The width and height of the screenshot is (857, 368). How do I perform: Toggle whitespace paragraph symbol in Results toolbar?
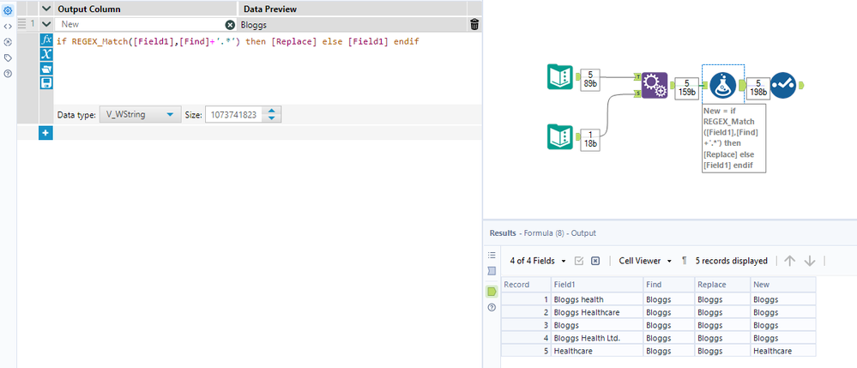tap(685, 262)
